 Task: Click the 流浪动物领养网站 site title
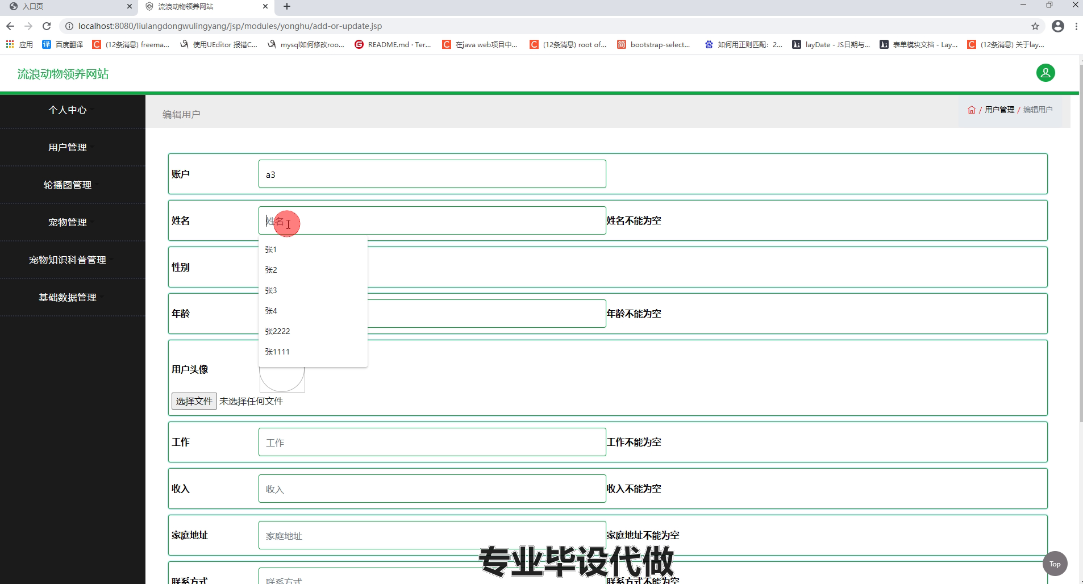[63, 74]
